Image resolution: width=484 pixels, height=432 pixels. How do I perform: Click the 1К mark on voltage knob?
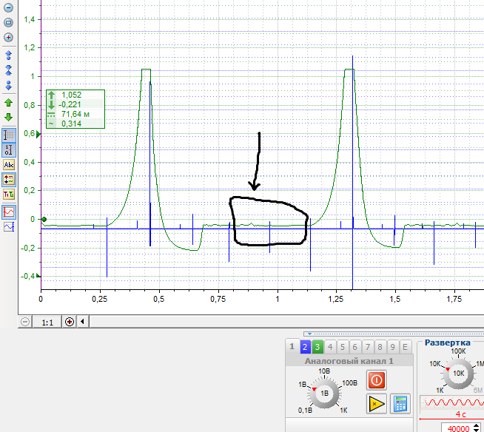343,411
